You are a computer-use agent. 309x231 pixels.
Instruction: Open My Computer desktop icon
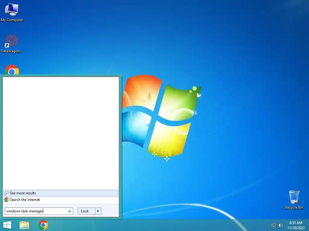12,12
